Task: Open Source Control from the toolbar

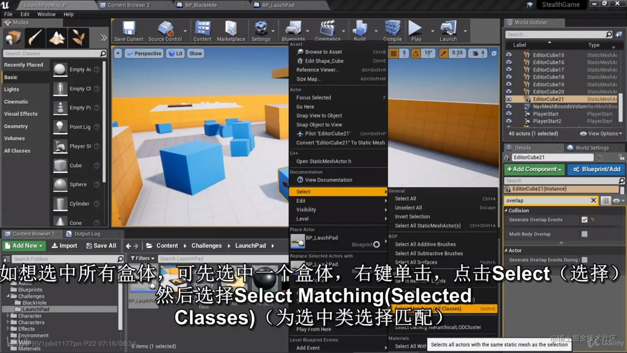Action: point(165,28)
